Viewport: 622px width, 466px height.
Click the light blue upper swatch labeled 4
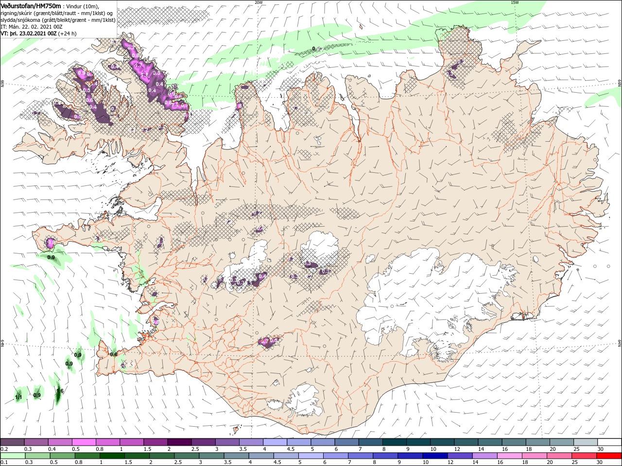coord(275,442)
